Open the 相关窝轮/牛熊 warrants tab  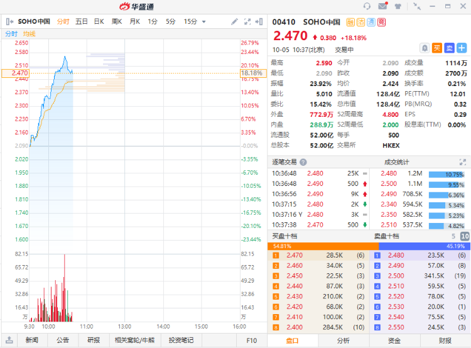[x=134, y=340]
